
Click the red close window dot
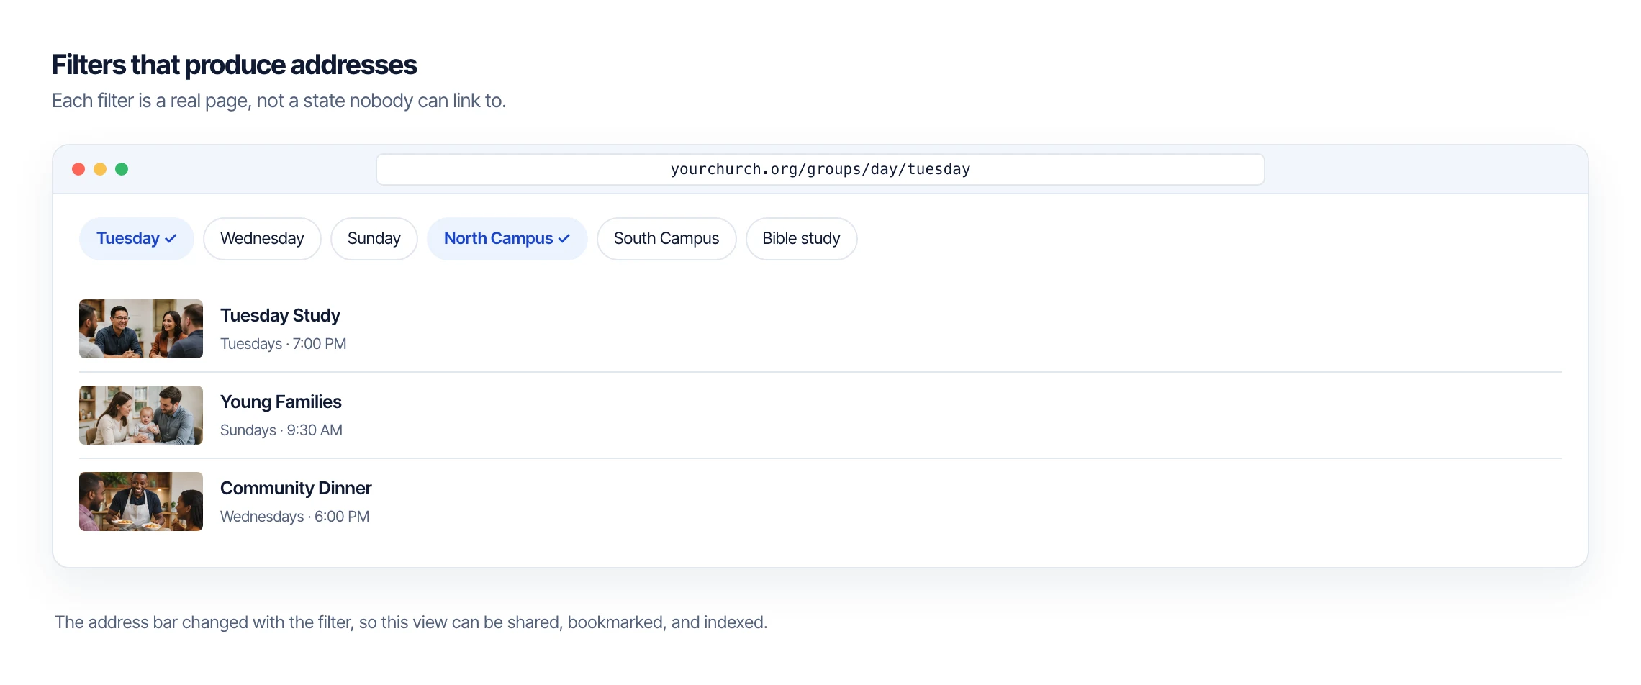78,169
